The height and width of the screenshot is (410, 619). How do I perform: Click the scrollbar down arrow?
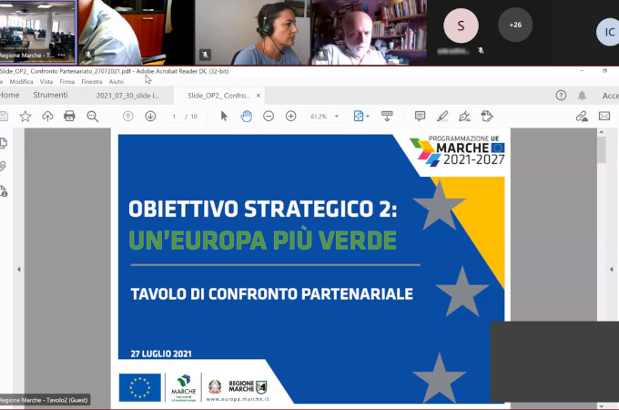[601, 405]
